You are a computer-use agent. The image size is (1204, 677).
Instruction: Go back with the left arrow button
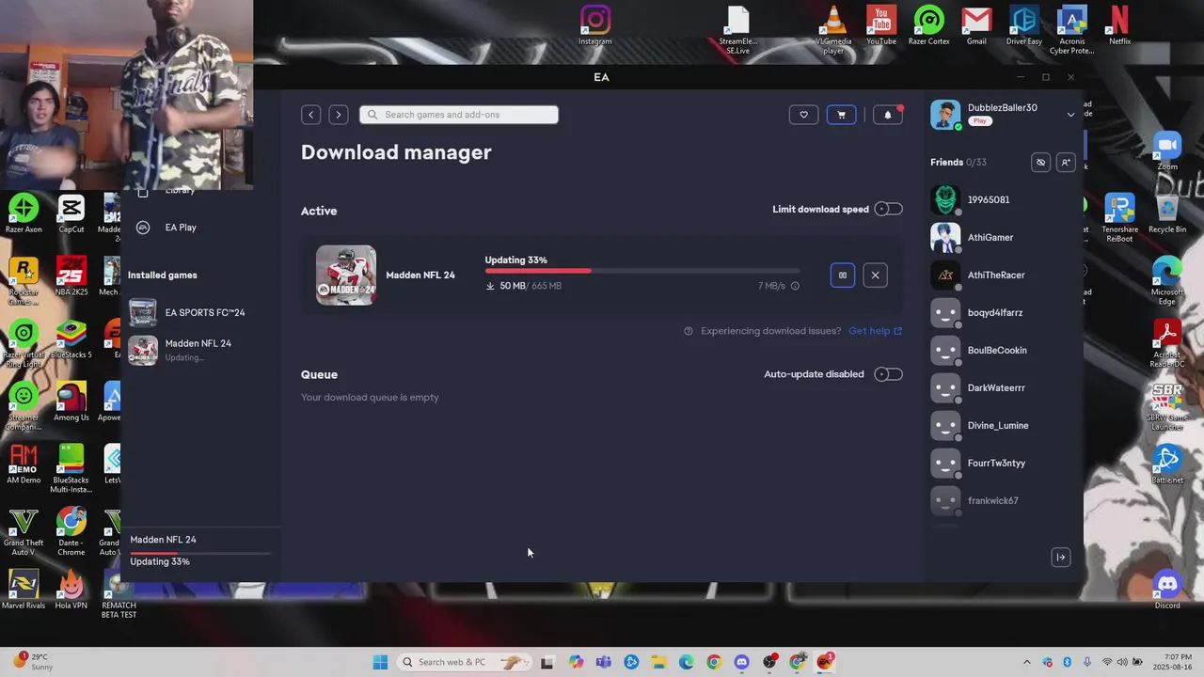(x=311, y=115)
